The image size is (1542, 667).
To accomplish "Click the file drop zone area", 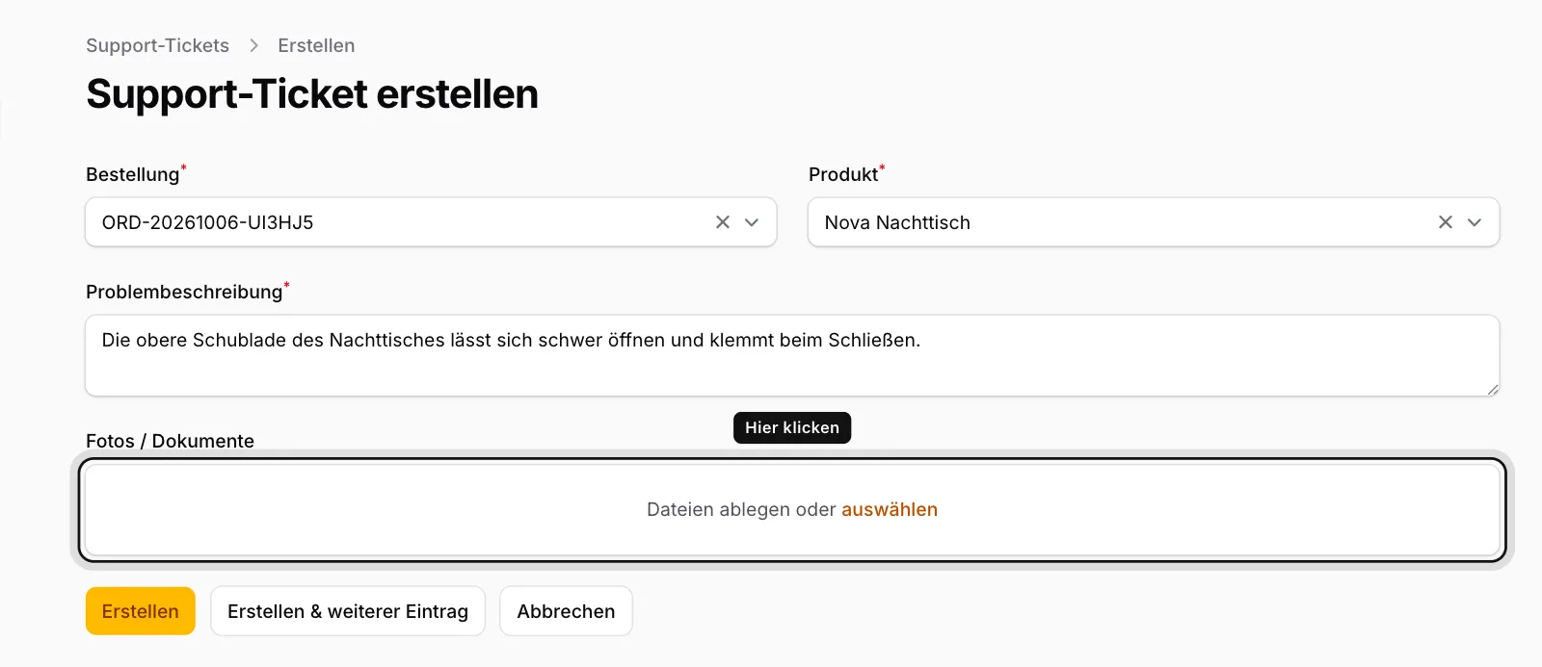I will [x=792, y=510].
